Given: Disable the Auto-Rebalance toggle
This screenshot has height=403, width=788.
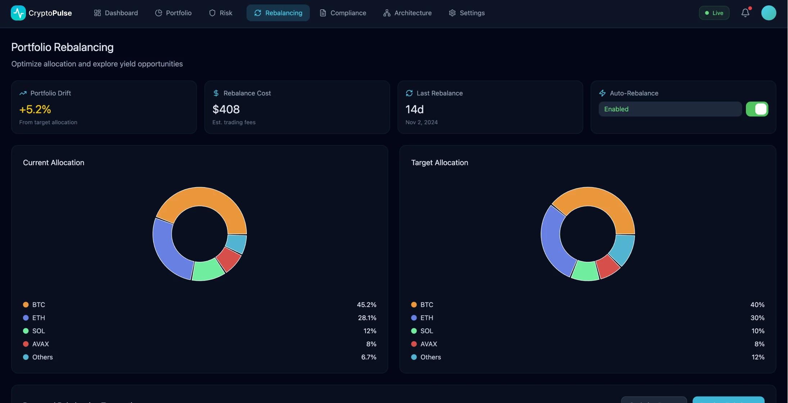Looking at the screenshot, I should pyautogui.click(x=757, y=109).
